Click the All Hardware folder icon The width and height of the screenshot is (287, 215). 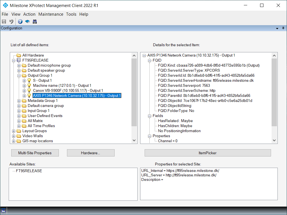(x=19, y=55)
